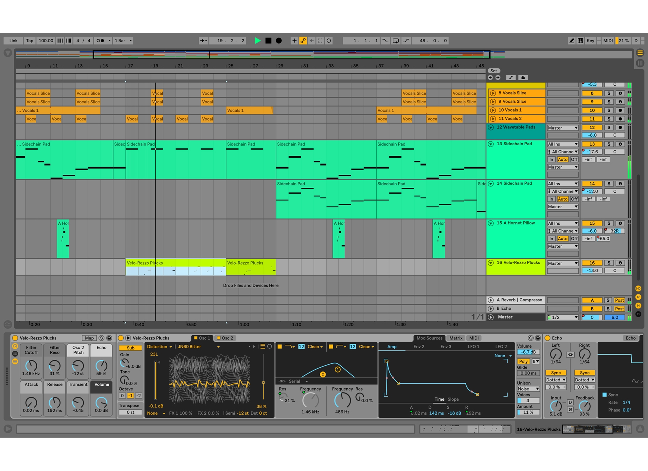The width and height of the screenshot is (648, 471).
Task: Open the Env 2 tab
Action: tap(419, 347)
